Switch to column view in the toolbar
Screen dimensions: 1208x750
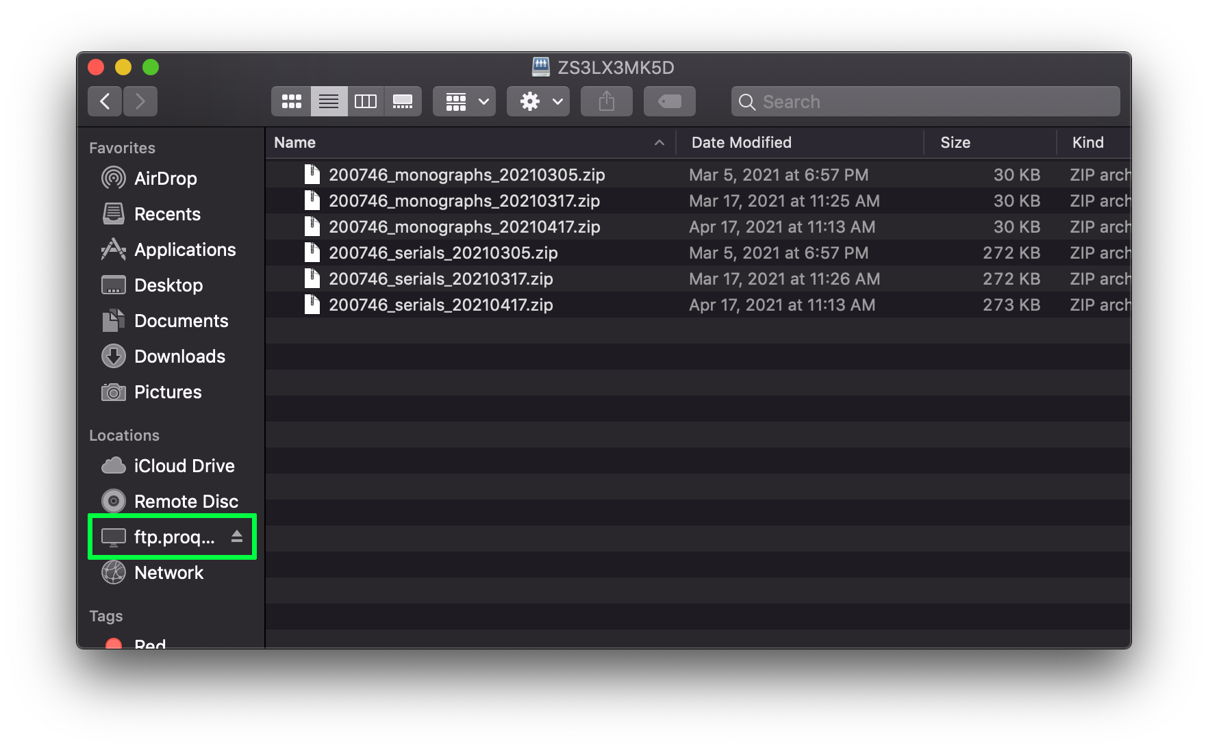(x=366, y=101)
